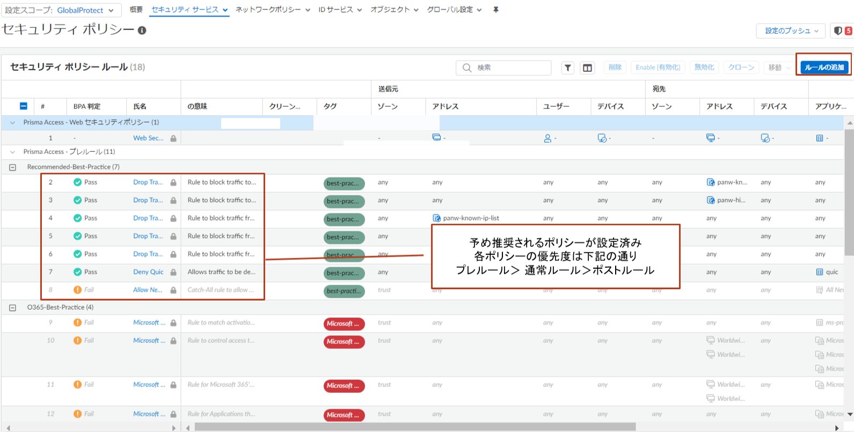Toggle the select-all checkbox in table header
The image size is (854, 432).
[23, 106]
